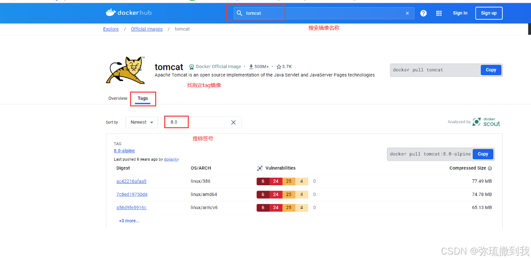The width and height of the screenshot is (531, 260).
Task: Click the tomcat breadcrumb text
Action: pyautogui.click(x=182, y=29)
